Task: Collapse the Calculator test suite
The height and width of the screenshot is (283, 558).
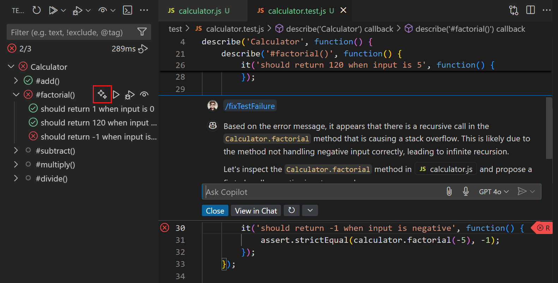Action: pyautogui.click(x=11, y=67)
